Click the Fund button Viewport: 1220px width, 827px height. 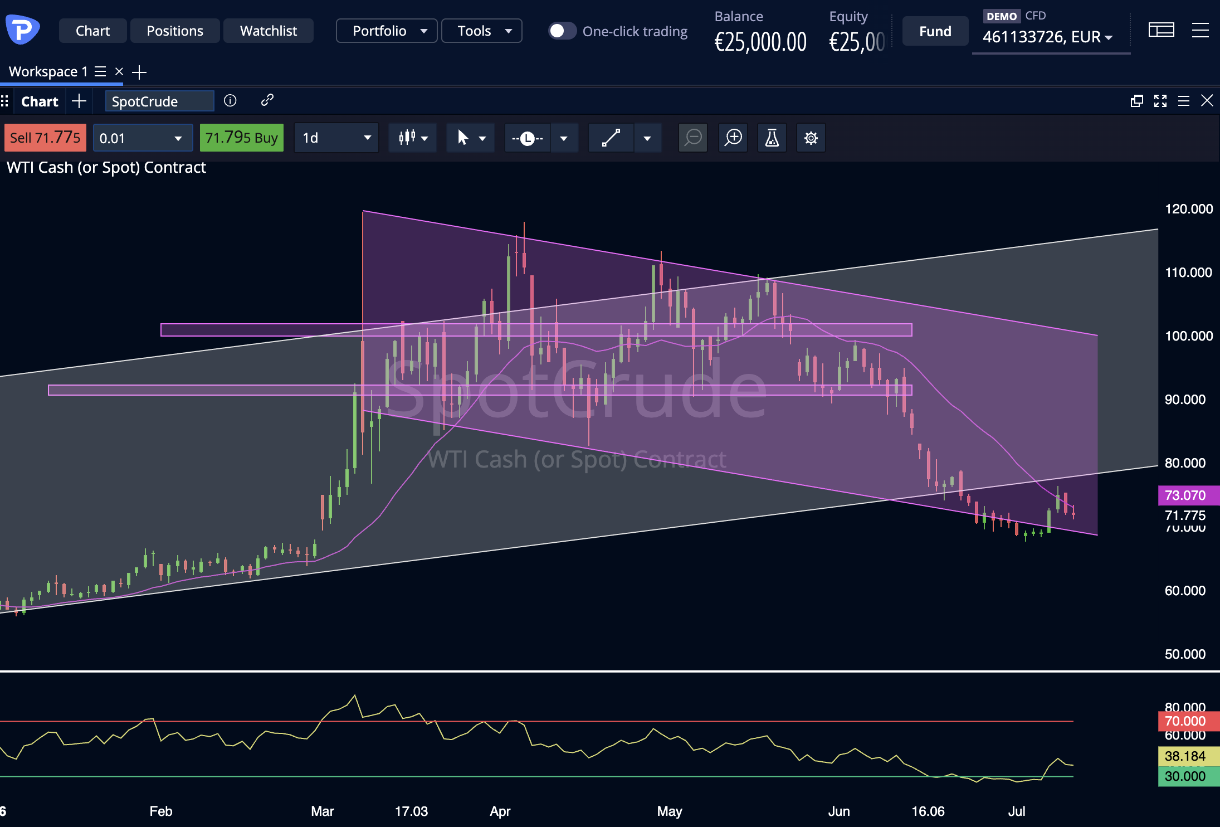(935, 31)
